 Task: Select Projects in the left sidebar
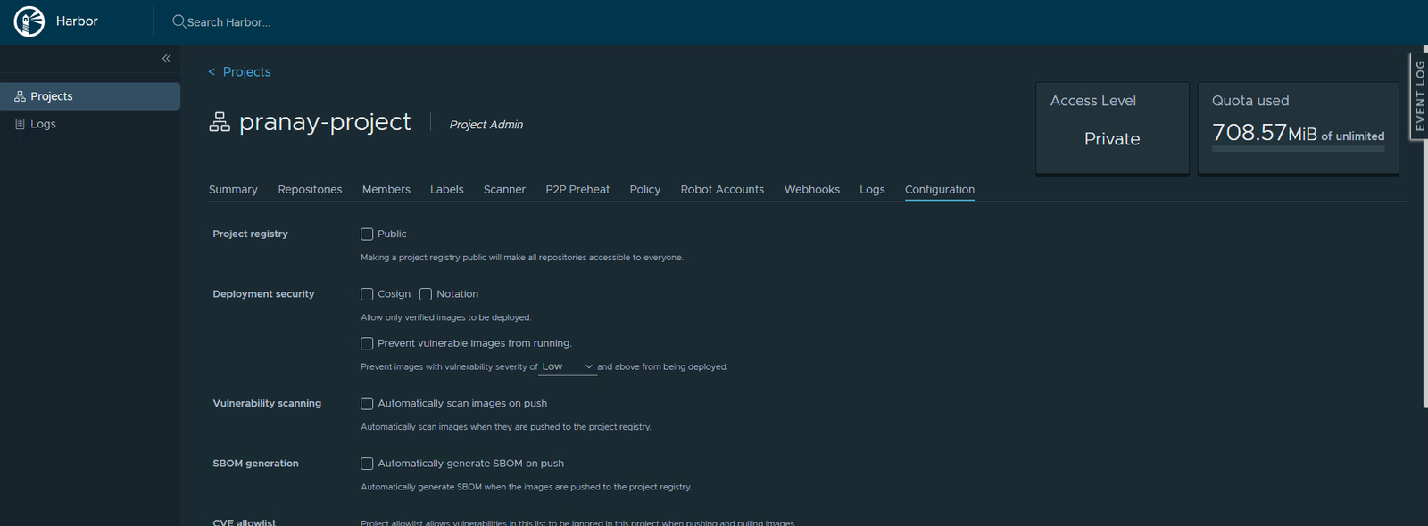pos(90,96)
